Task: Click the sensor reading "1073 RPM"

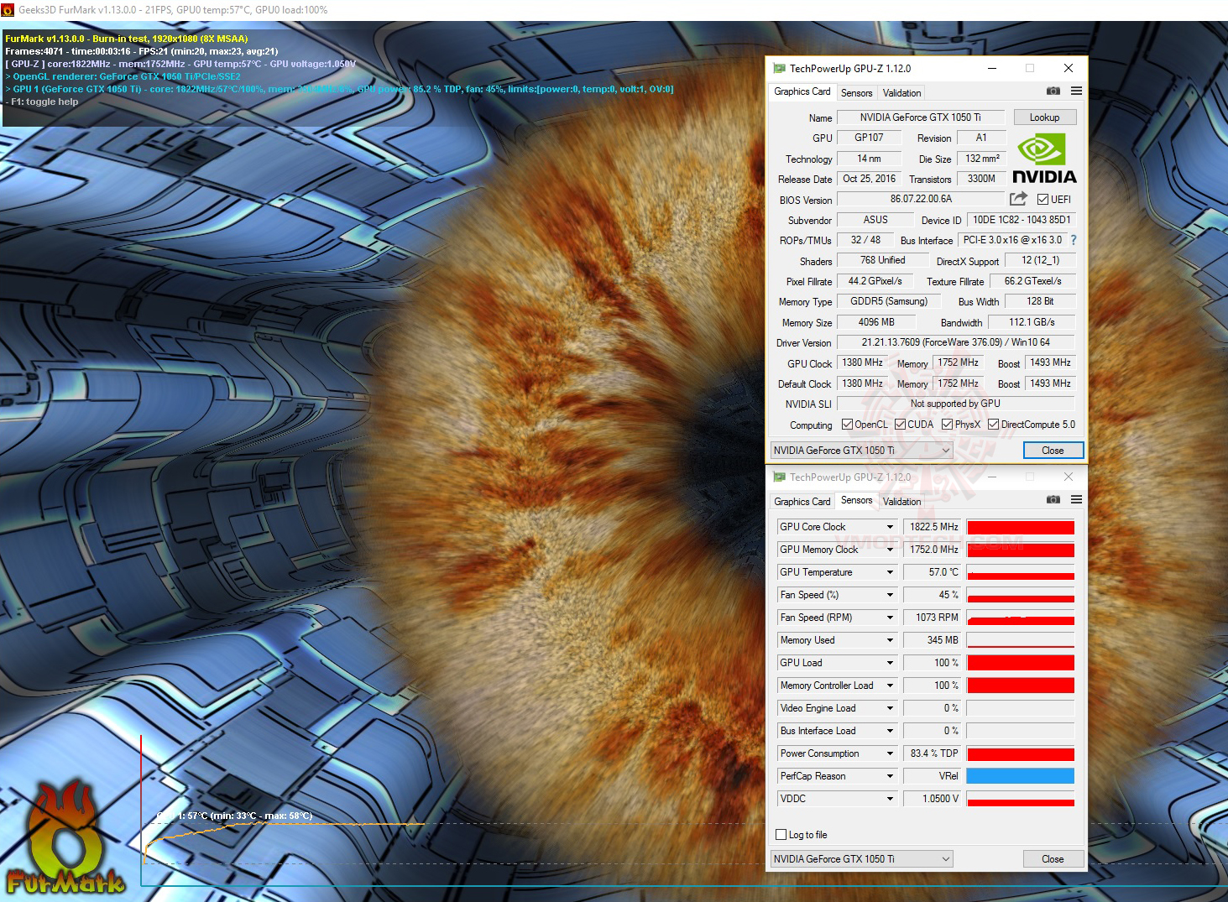Action: [932, 618]
